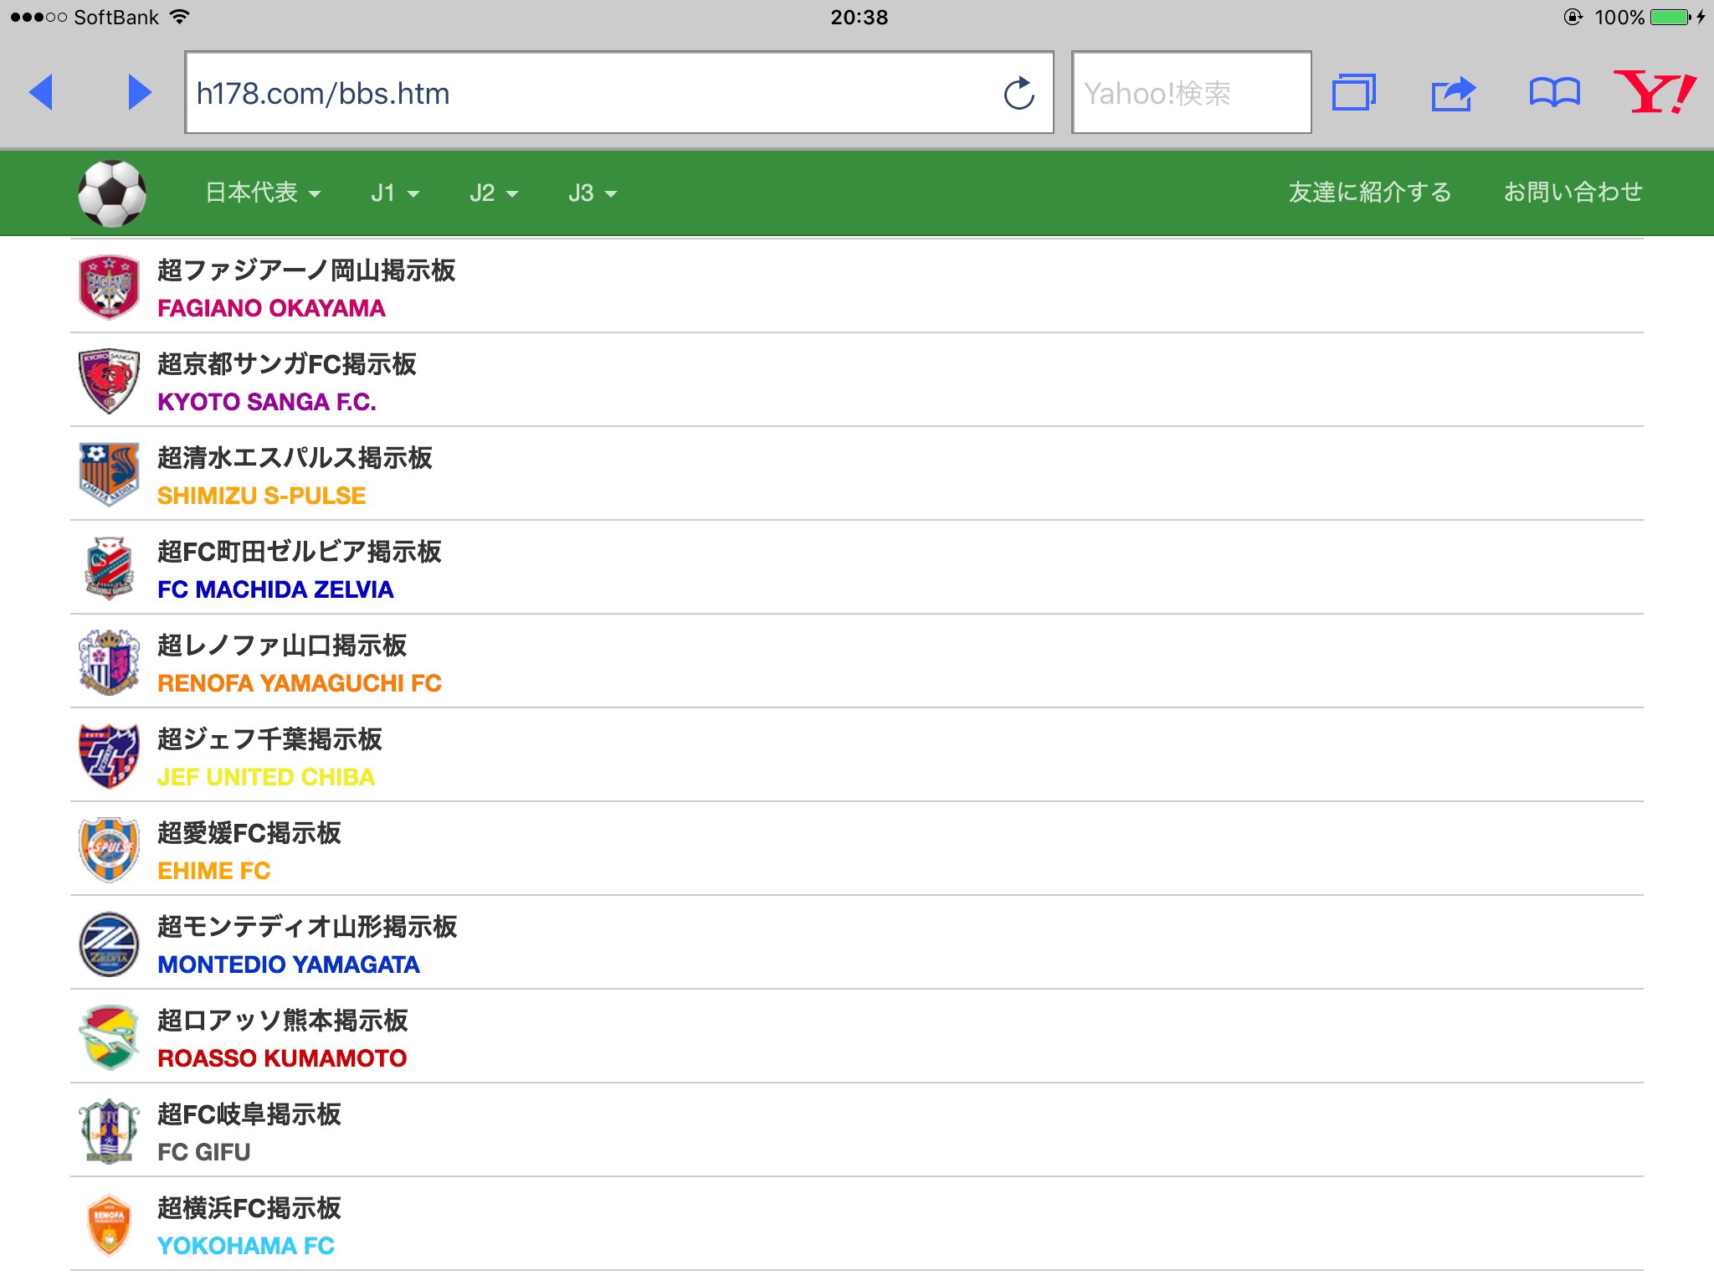Expand the 日本代表 dropdown menu

coord(263,193)
